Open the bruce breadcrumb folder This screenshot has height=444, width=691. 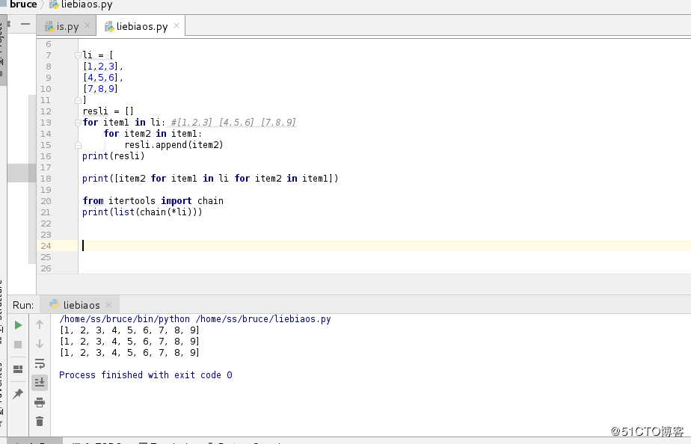[23, 4]
